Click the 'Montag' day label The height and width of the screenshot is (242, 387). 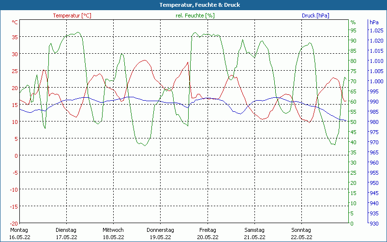tap(19, 230)
